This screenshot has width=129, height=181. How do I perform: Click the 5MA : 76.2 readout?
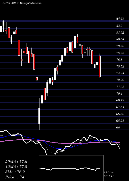coord(15,172)
